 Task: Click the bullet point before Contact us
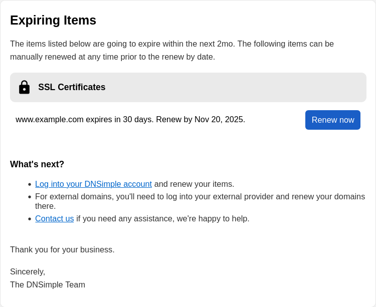point(30,219)
